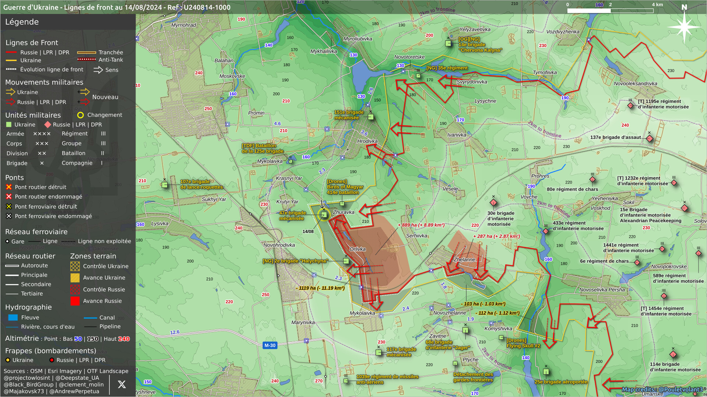Click the @projectowlosint source handle
707x397 pixels.
[27, 378]
